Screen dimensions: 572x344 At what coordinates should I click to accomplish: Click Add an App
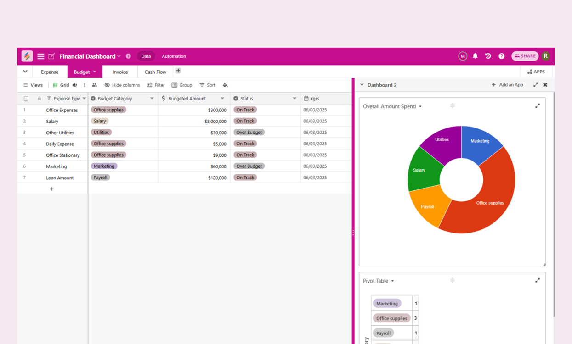(x=507, y=85)
